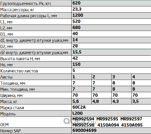
Task: Select the cell with value 15,5
Action: (111, 52)
